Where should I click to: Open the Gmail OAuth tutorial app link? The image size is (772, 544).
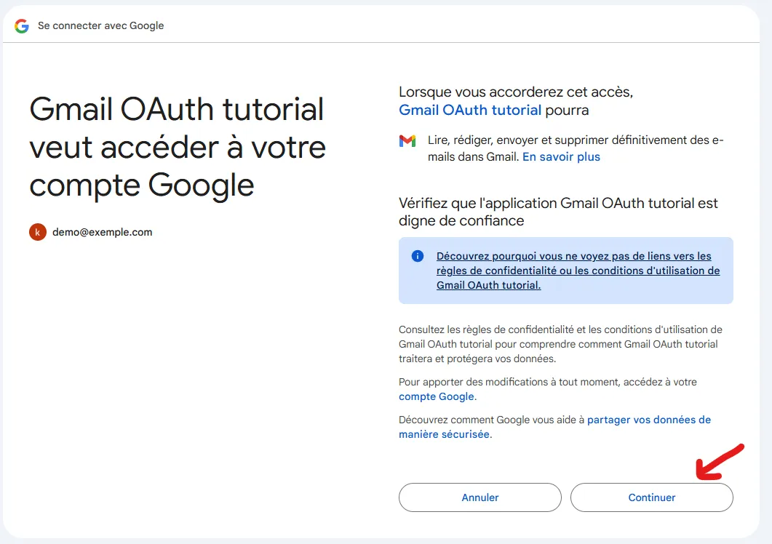point(470,110)
